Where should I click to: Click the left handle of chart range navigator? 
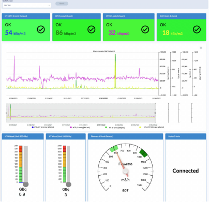(x=7, y=113)
